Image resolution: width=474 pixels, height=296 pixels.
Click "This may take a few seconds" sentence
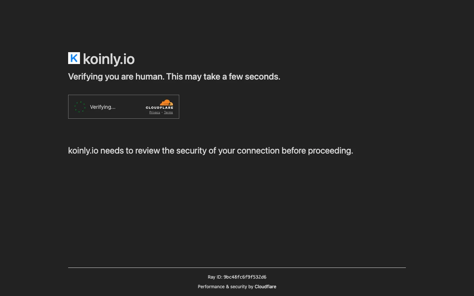[223, 77]
